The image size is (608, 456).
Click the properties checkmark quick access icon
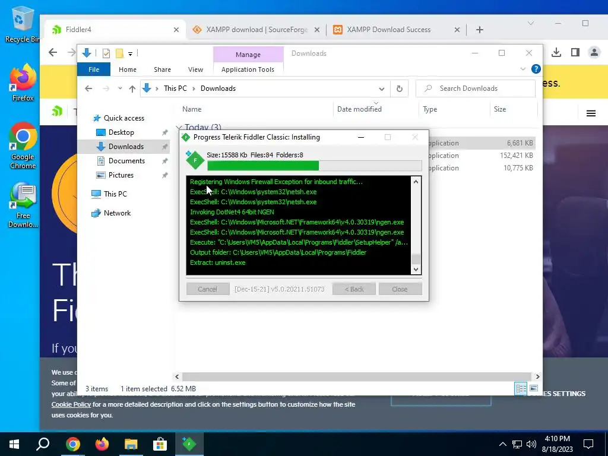[106, 53]
